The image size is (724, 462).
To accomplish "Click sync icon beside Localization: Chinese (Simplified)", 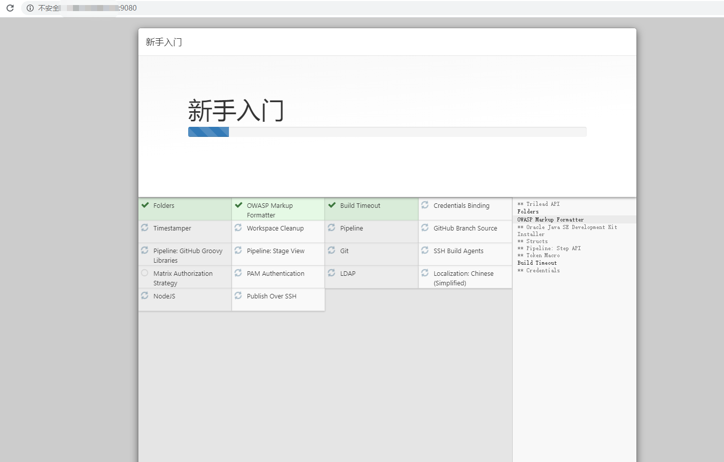I will [x=425, y=273].
